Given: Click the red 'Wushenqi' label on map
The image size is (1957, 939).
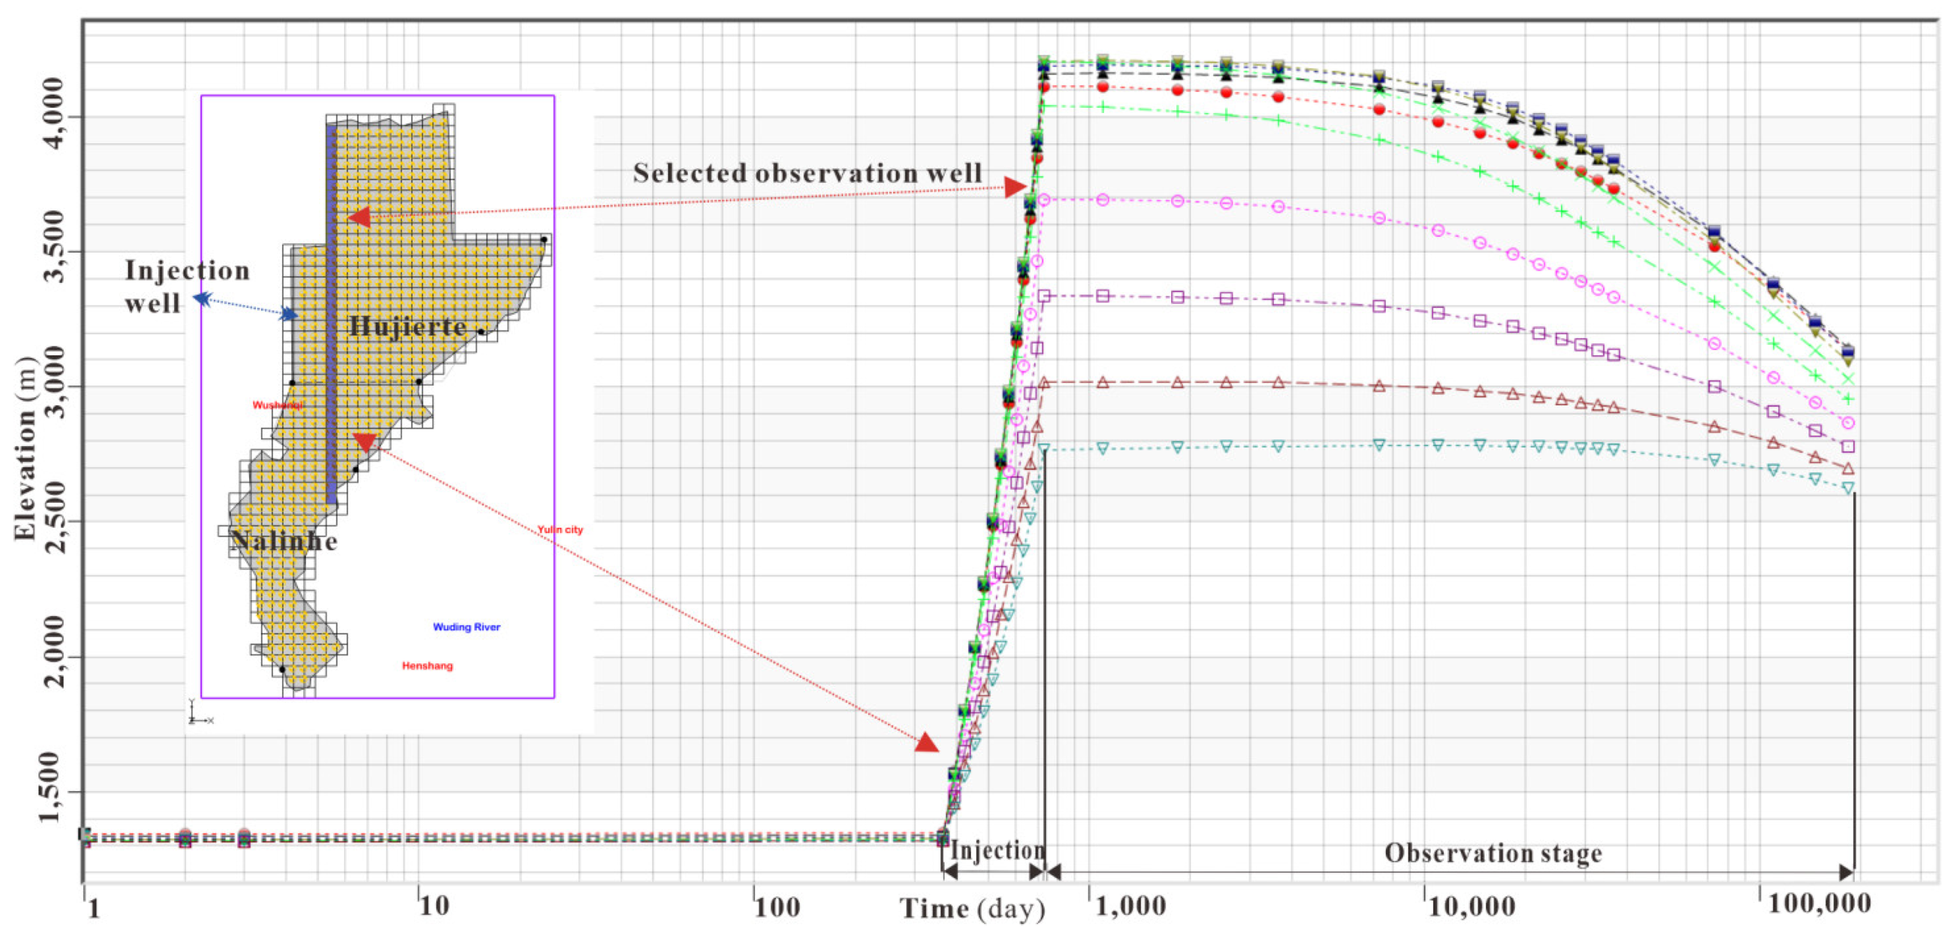Looking at the screenshot, I should tap(277, 406).
